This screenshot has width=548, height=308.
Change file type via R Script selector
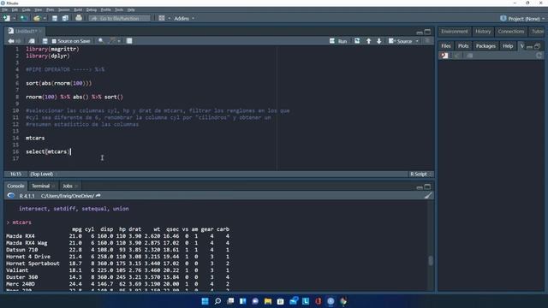(x=420, y=174)
